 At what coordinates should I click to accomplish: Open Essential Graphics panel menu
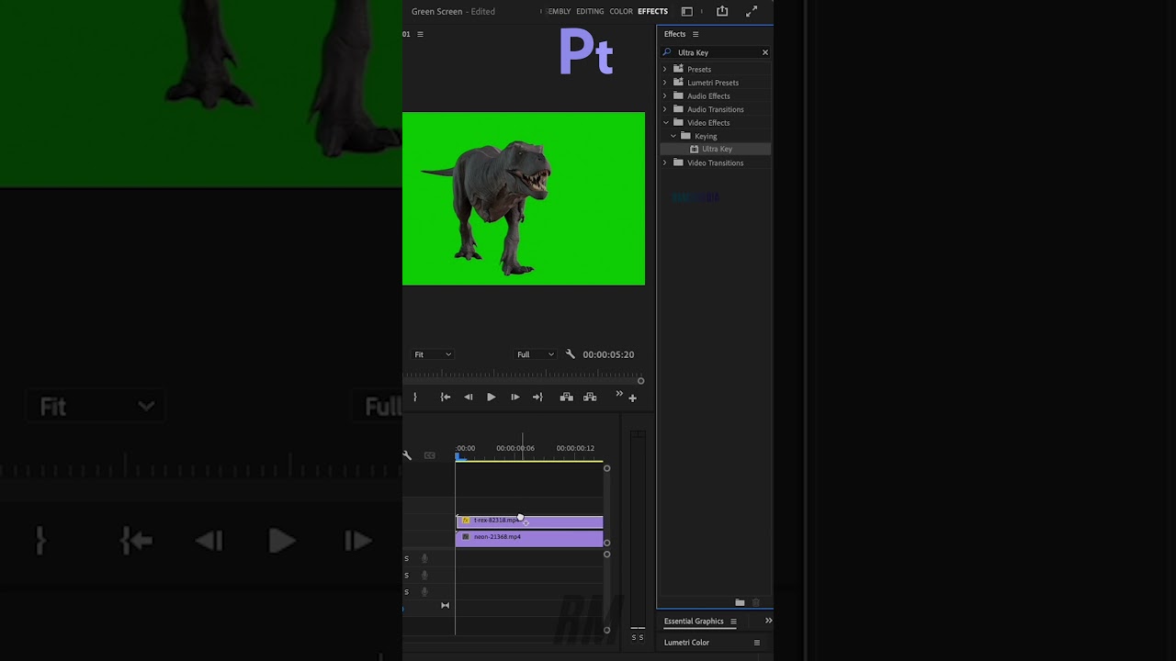[733, 622]
